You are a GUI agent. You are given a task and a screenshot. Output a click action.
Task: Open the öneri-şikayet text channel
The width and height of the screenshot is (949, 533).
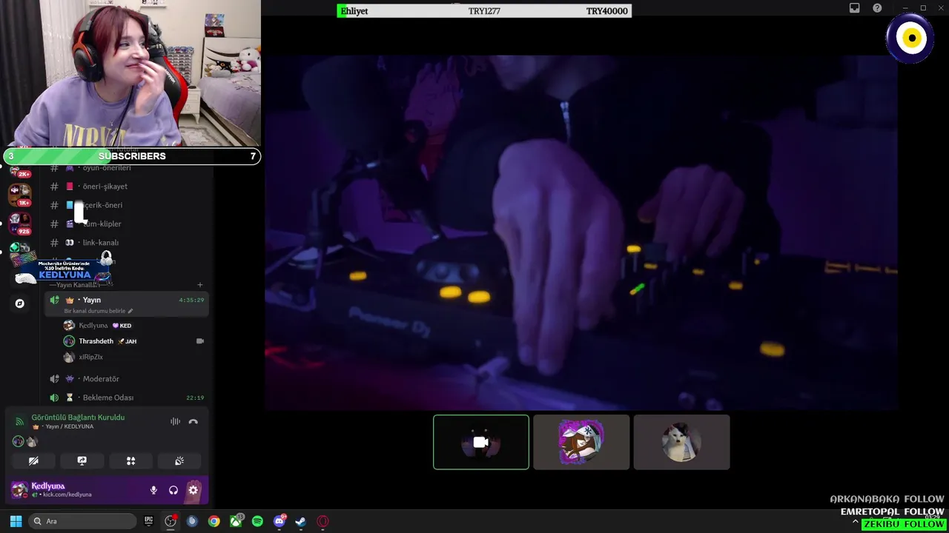126,187
